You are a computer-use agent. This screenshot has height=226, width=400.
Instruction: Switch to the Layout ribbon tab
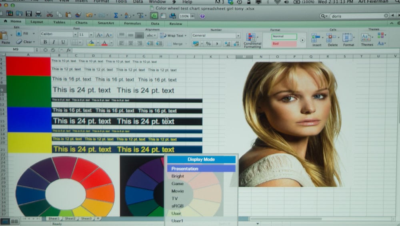tap(37, 22)
